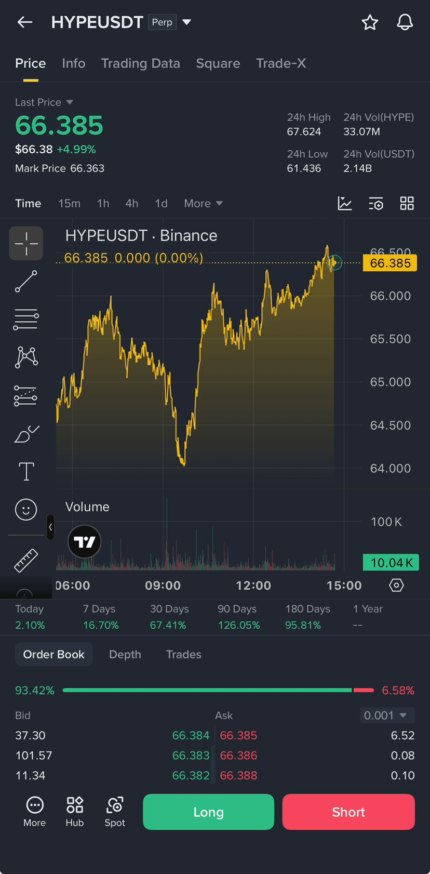Select 1h chart interval
The height and width of the screenshot is (874, 430).
coord(103,203)
